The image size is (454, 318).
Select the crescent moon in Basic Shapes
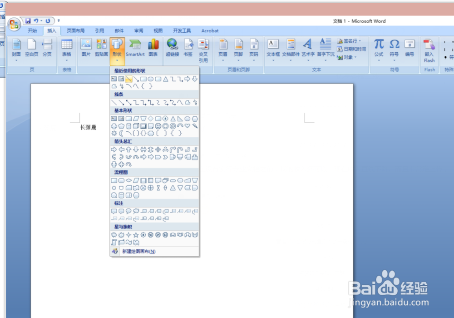click(121, 133)
